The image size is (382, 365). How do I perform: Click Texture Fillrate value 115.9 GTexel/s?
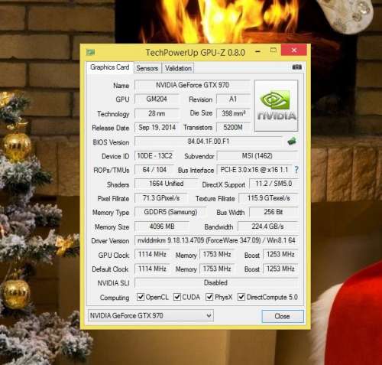click(x=268, y=198)
